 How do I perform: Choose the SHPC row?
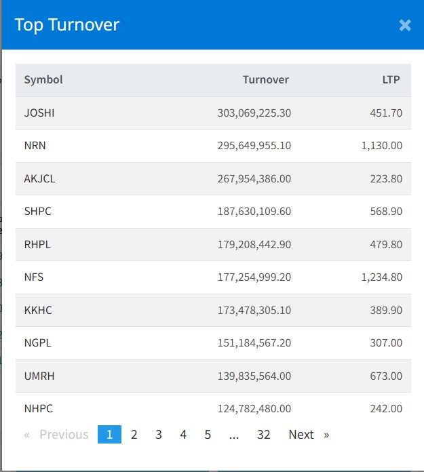click(38, 212)
